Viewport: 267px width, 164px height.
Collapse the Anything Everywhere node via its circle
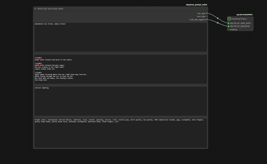click(x=229, y=19)
